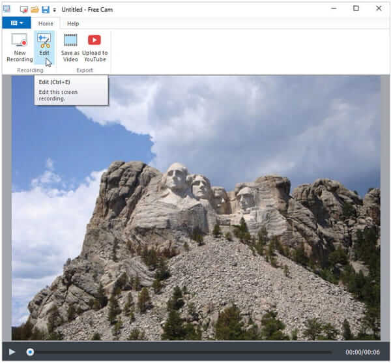
Task: Select Save as Video
Action: tap(70, 48)
